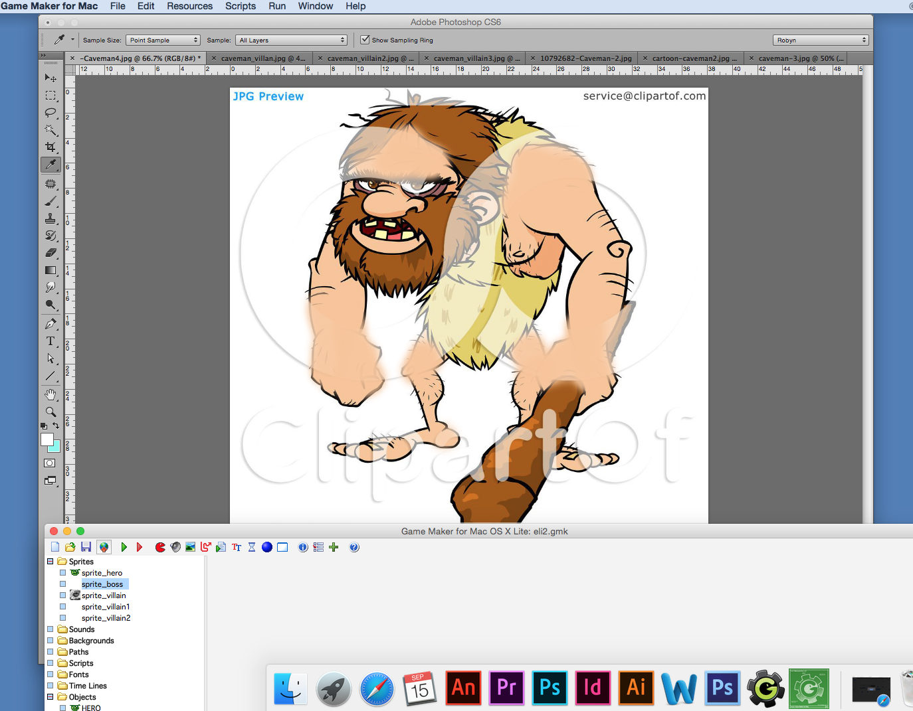
Task: Swap foreground and background colors
Action: pyautogui.click(x=56, y=426)
